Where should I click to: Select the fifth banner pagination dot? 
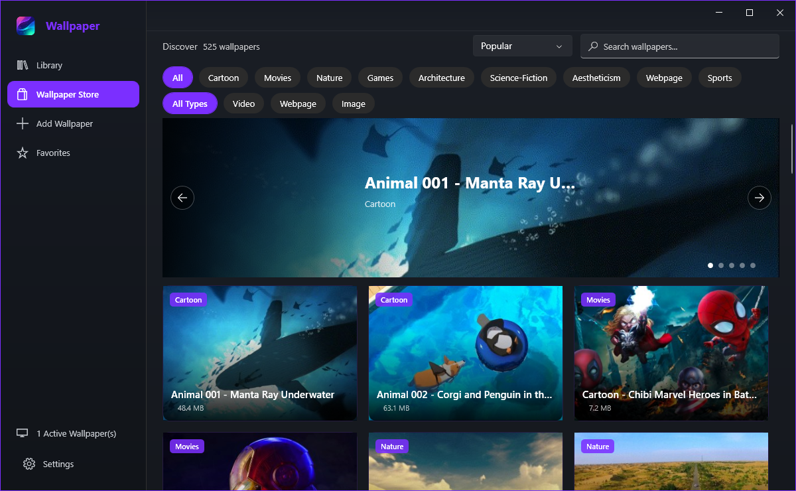[753, 265]
